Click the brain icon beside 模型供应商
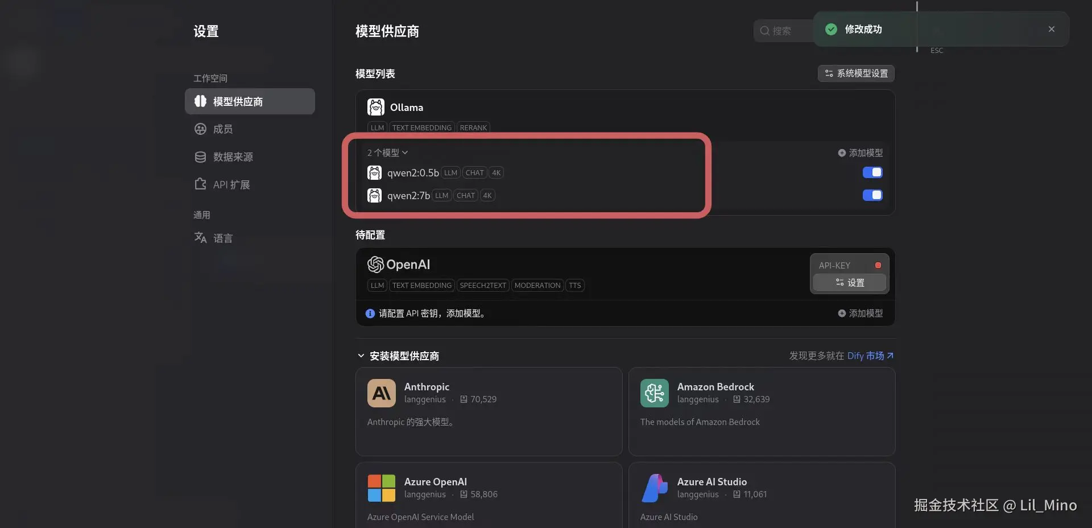 (x=200, y=101)
